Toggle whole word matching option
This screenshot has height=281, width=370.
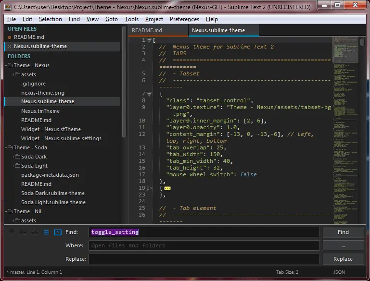(35, 232)
